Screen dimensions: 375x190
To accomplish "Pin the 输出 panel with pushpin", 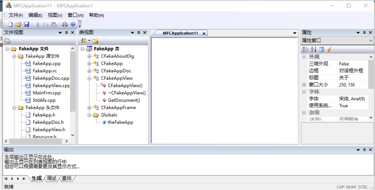I will click(364, 150).
